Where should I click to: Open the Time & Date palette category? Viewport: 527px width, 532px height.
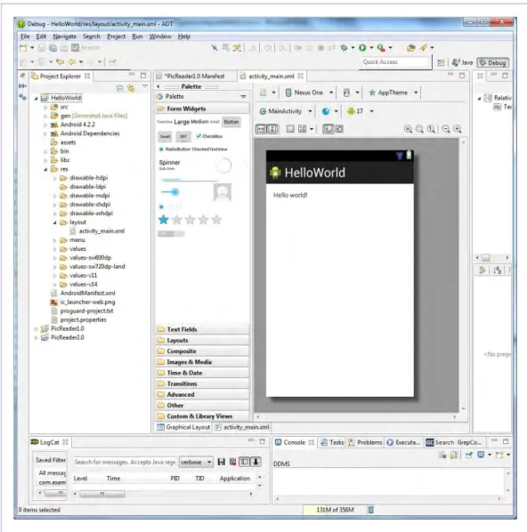(x=203, y=373)
